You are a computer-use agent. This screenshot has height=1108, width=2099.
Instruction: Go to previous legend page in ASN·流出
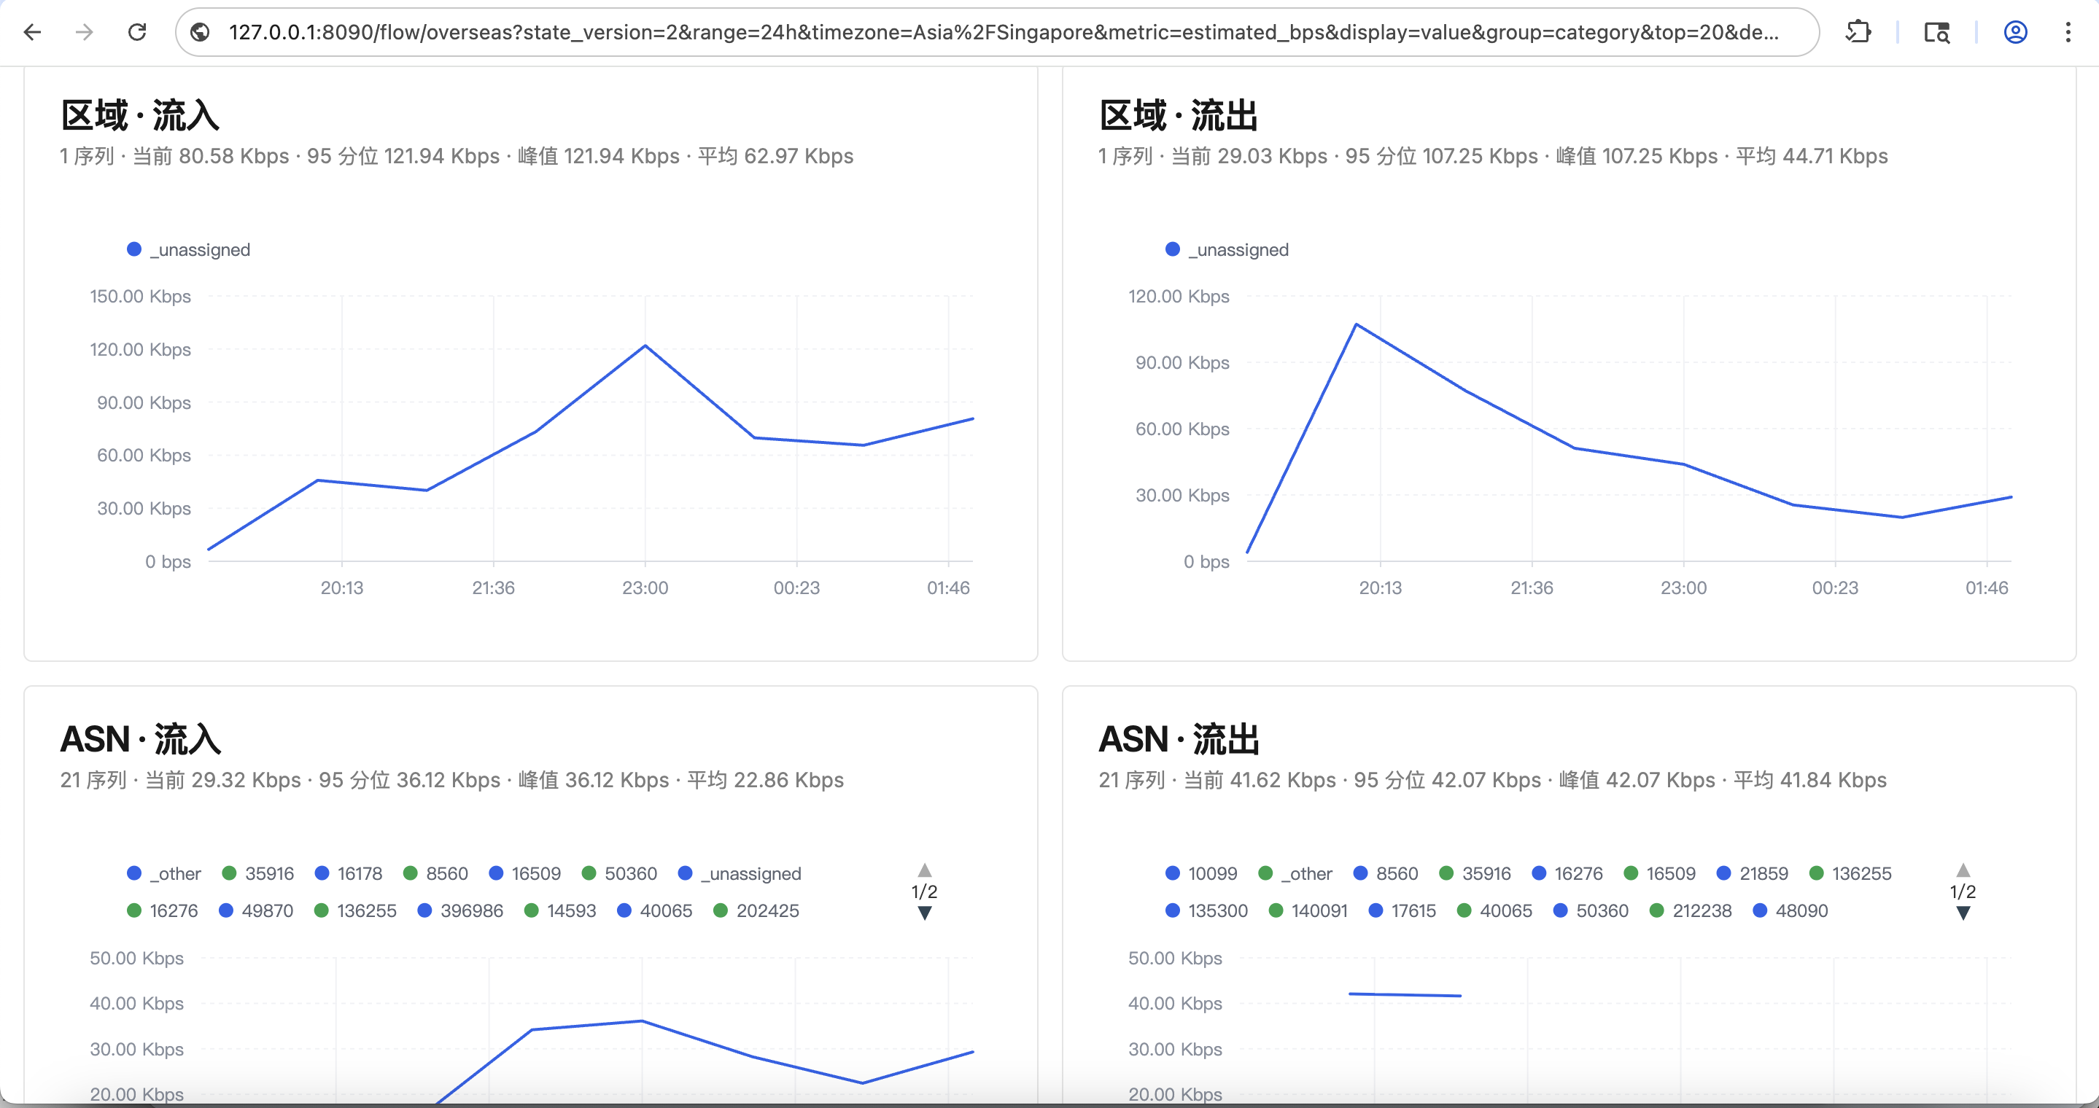pyautogui.click(x=1963, y=870)
